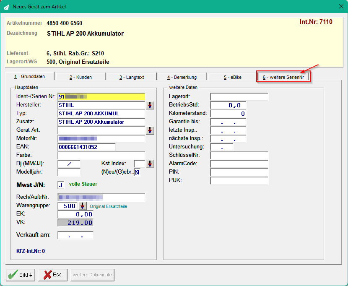Screen dimensions: 348x286
Task: Click the (N)eu/(G)ebr. field showing N
Action: pyautogui.click(x=137, y=172)
